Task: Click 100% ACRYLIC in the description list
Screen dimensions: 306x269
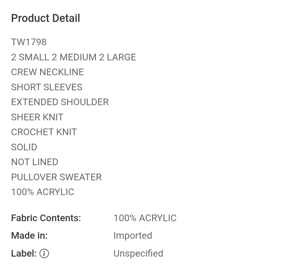Action: [42, 192]
